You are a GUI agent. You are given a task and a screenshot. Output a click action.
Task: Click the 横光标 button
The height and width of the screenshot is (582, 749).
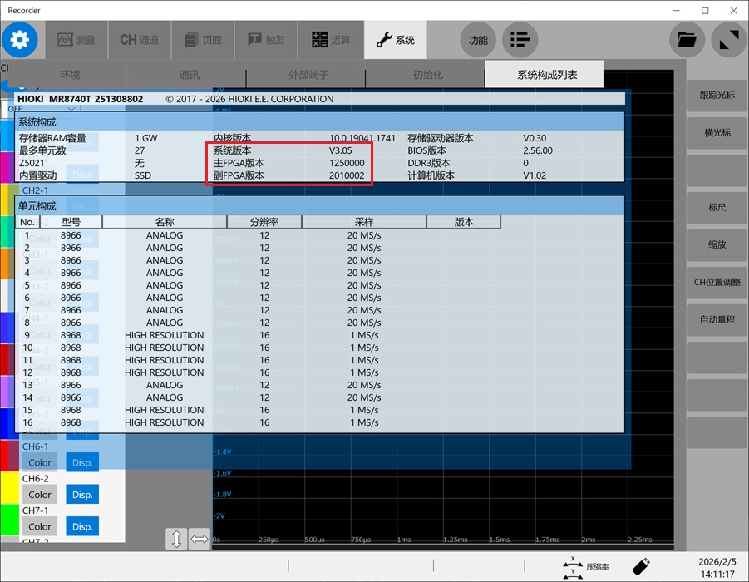click(x=717, y=133)
